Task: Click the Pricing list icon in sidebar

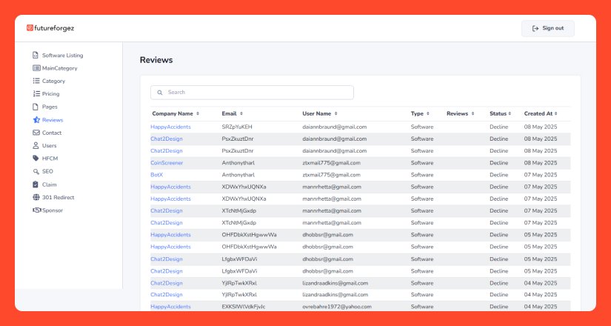Action: click(x=36, y=94)
